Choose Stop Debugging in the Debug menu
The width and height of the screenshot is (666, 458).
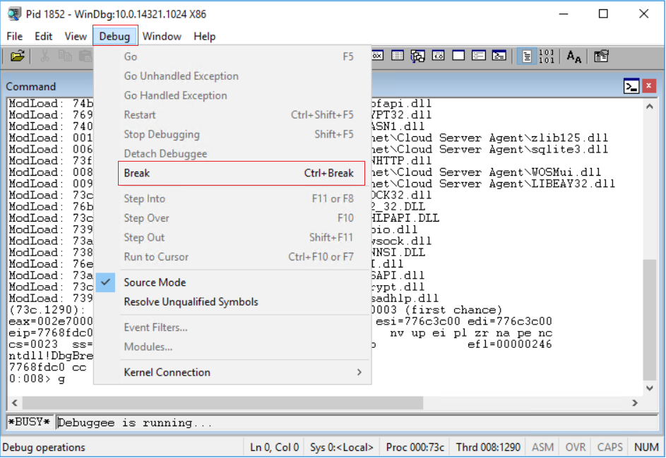coord(232,135)
